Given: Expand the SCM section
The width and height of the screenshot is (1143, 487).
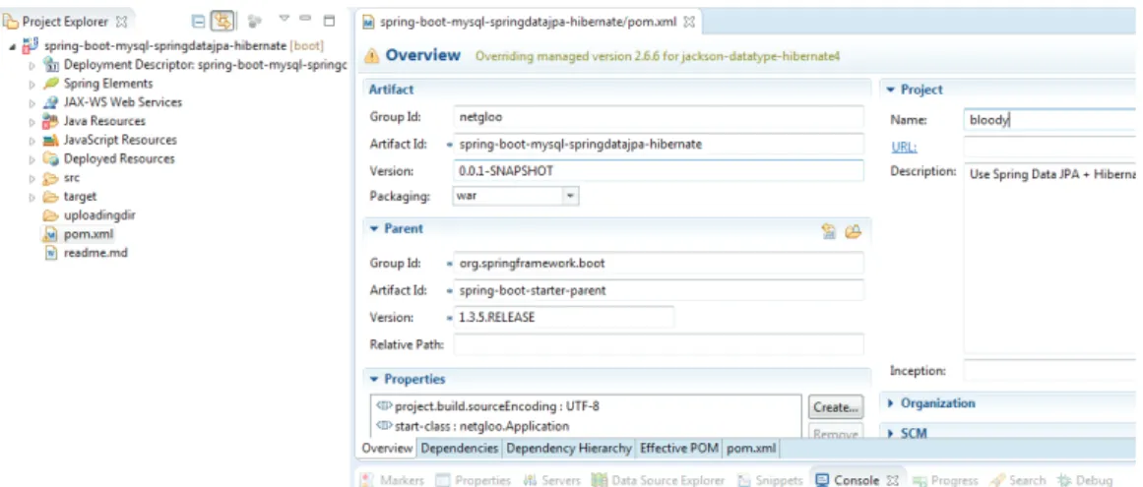Looking at the screenshot, I should 891,434.
